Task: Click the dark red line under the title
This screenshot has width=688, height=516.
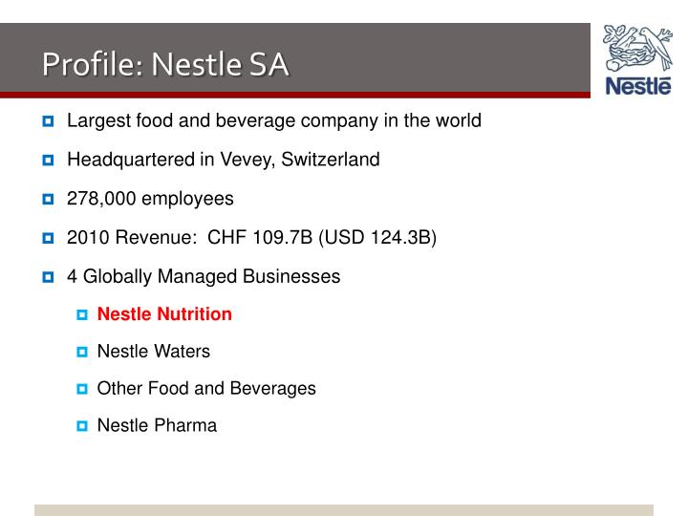Action: coord(295,95)
